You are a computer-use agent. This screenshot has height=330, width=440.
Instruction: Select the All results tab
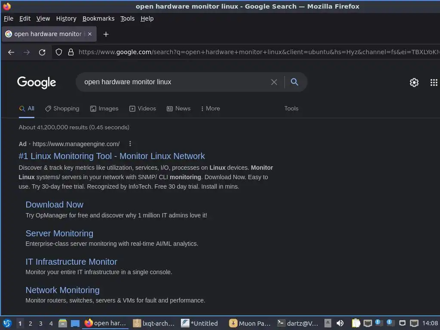click(27, 109)
